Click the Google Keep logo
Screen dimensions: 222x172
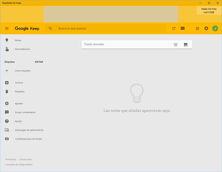(x=27, y=29)
